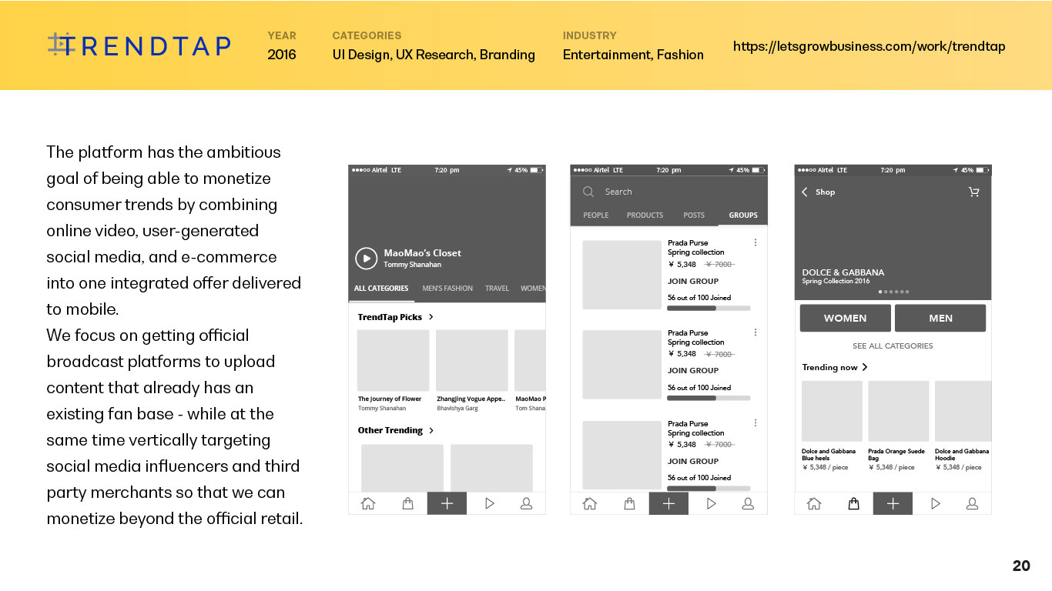Click the year '2016' value
The width and height of the screenshot is (1052, 591).
coord(282,55)
